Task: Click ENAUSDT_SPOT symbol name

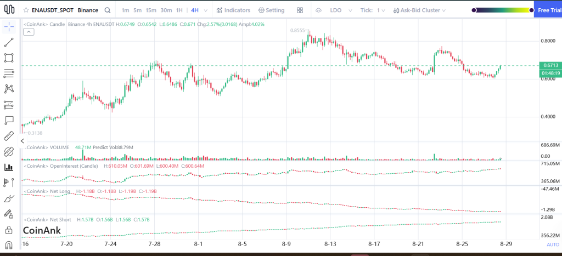Action: point(53,10)
